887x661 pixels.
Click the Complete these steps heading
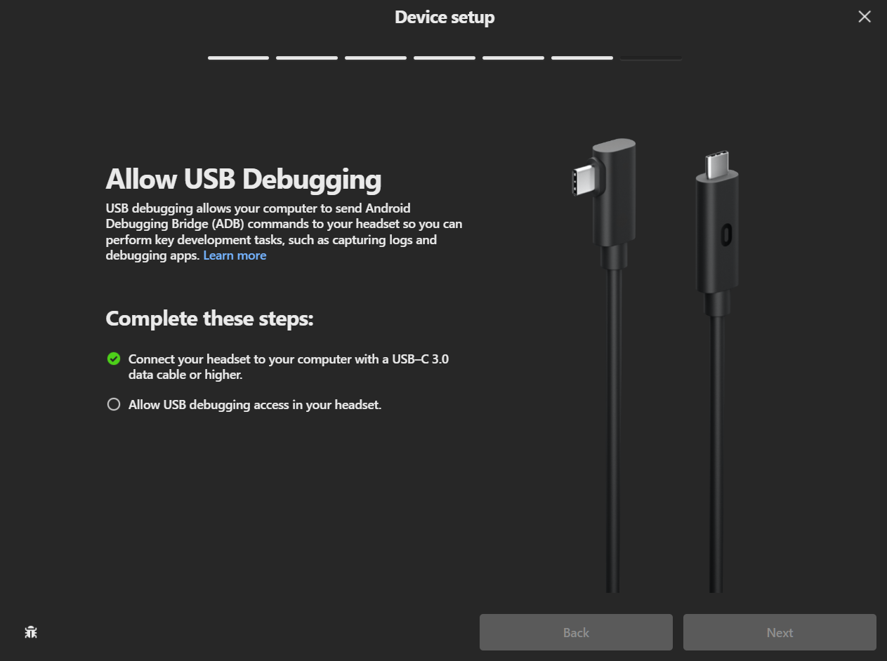(x=209, y=319)
